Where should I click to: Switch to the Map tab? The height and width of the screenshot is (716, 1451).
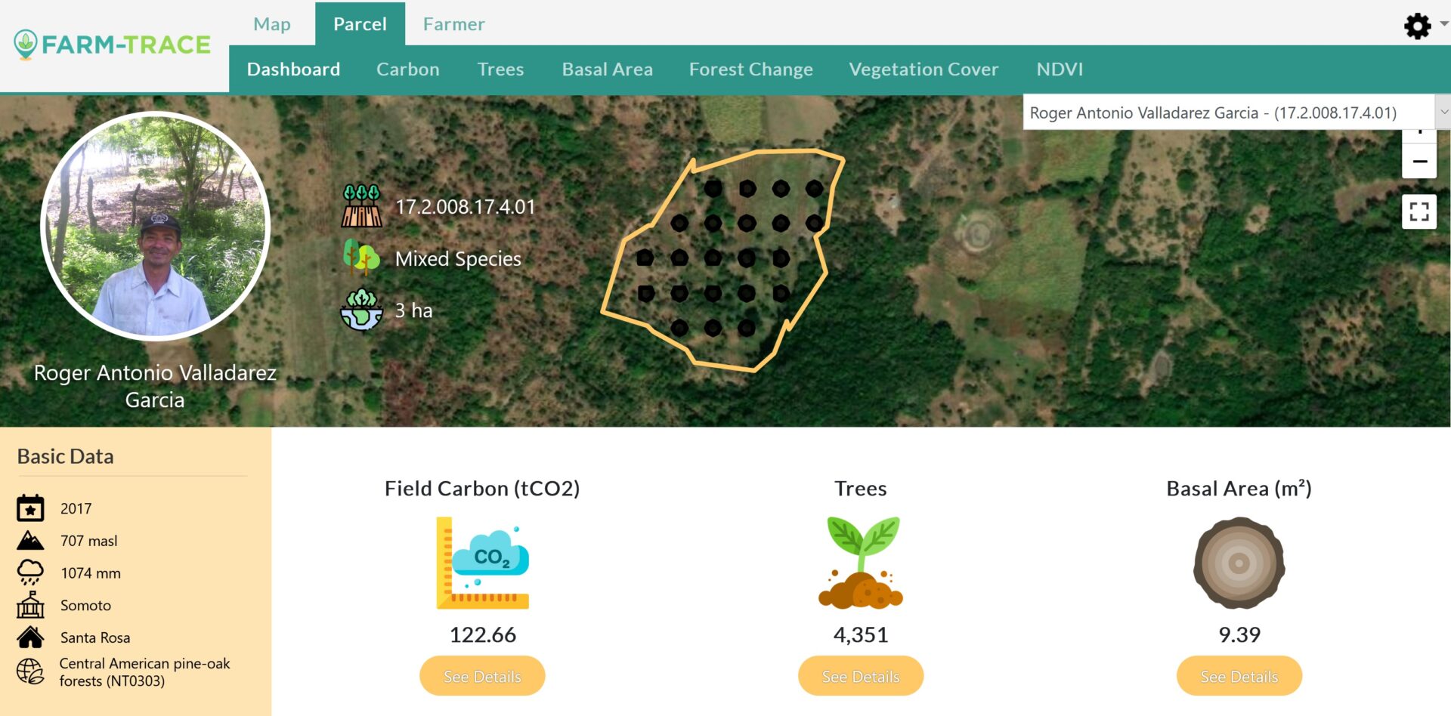272,24
